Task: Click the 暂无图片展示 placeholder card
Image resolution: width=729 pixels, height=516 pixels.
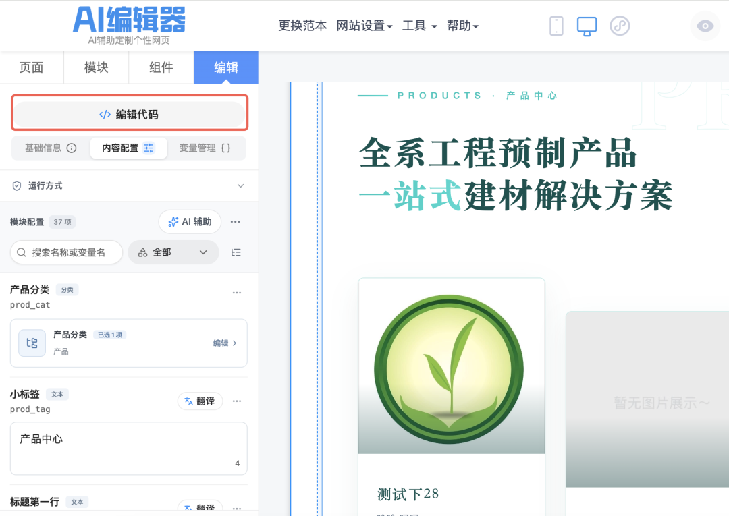Action: click(647, 399)
